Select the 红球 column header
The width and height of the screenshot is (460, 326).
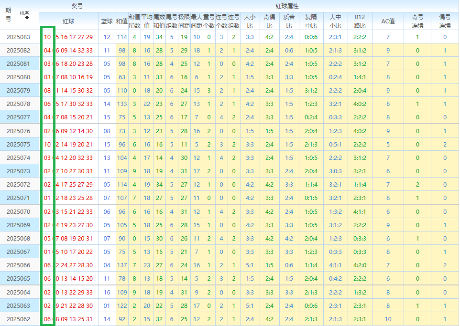coord(68,21)
